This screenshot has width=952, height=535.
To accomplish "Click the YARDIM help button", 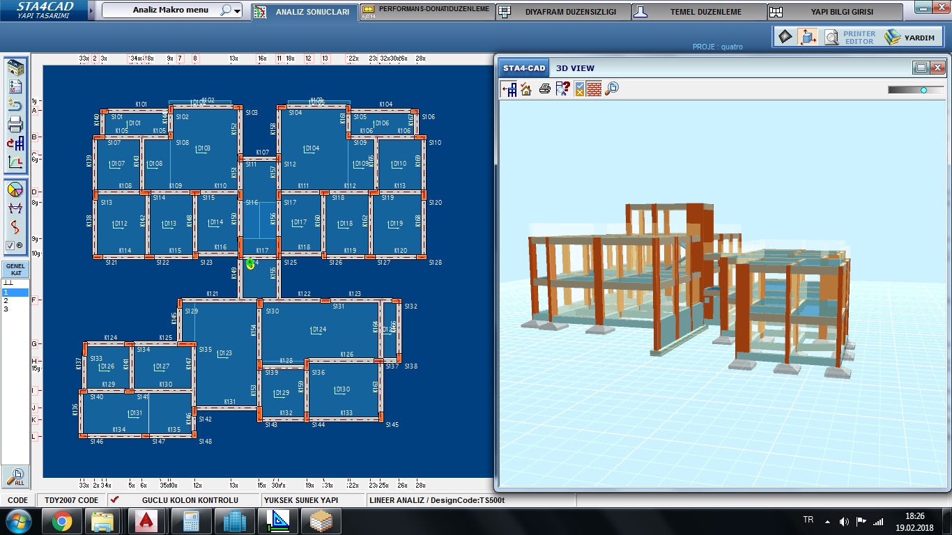I will [x=910, y=37].
